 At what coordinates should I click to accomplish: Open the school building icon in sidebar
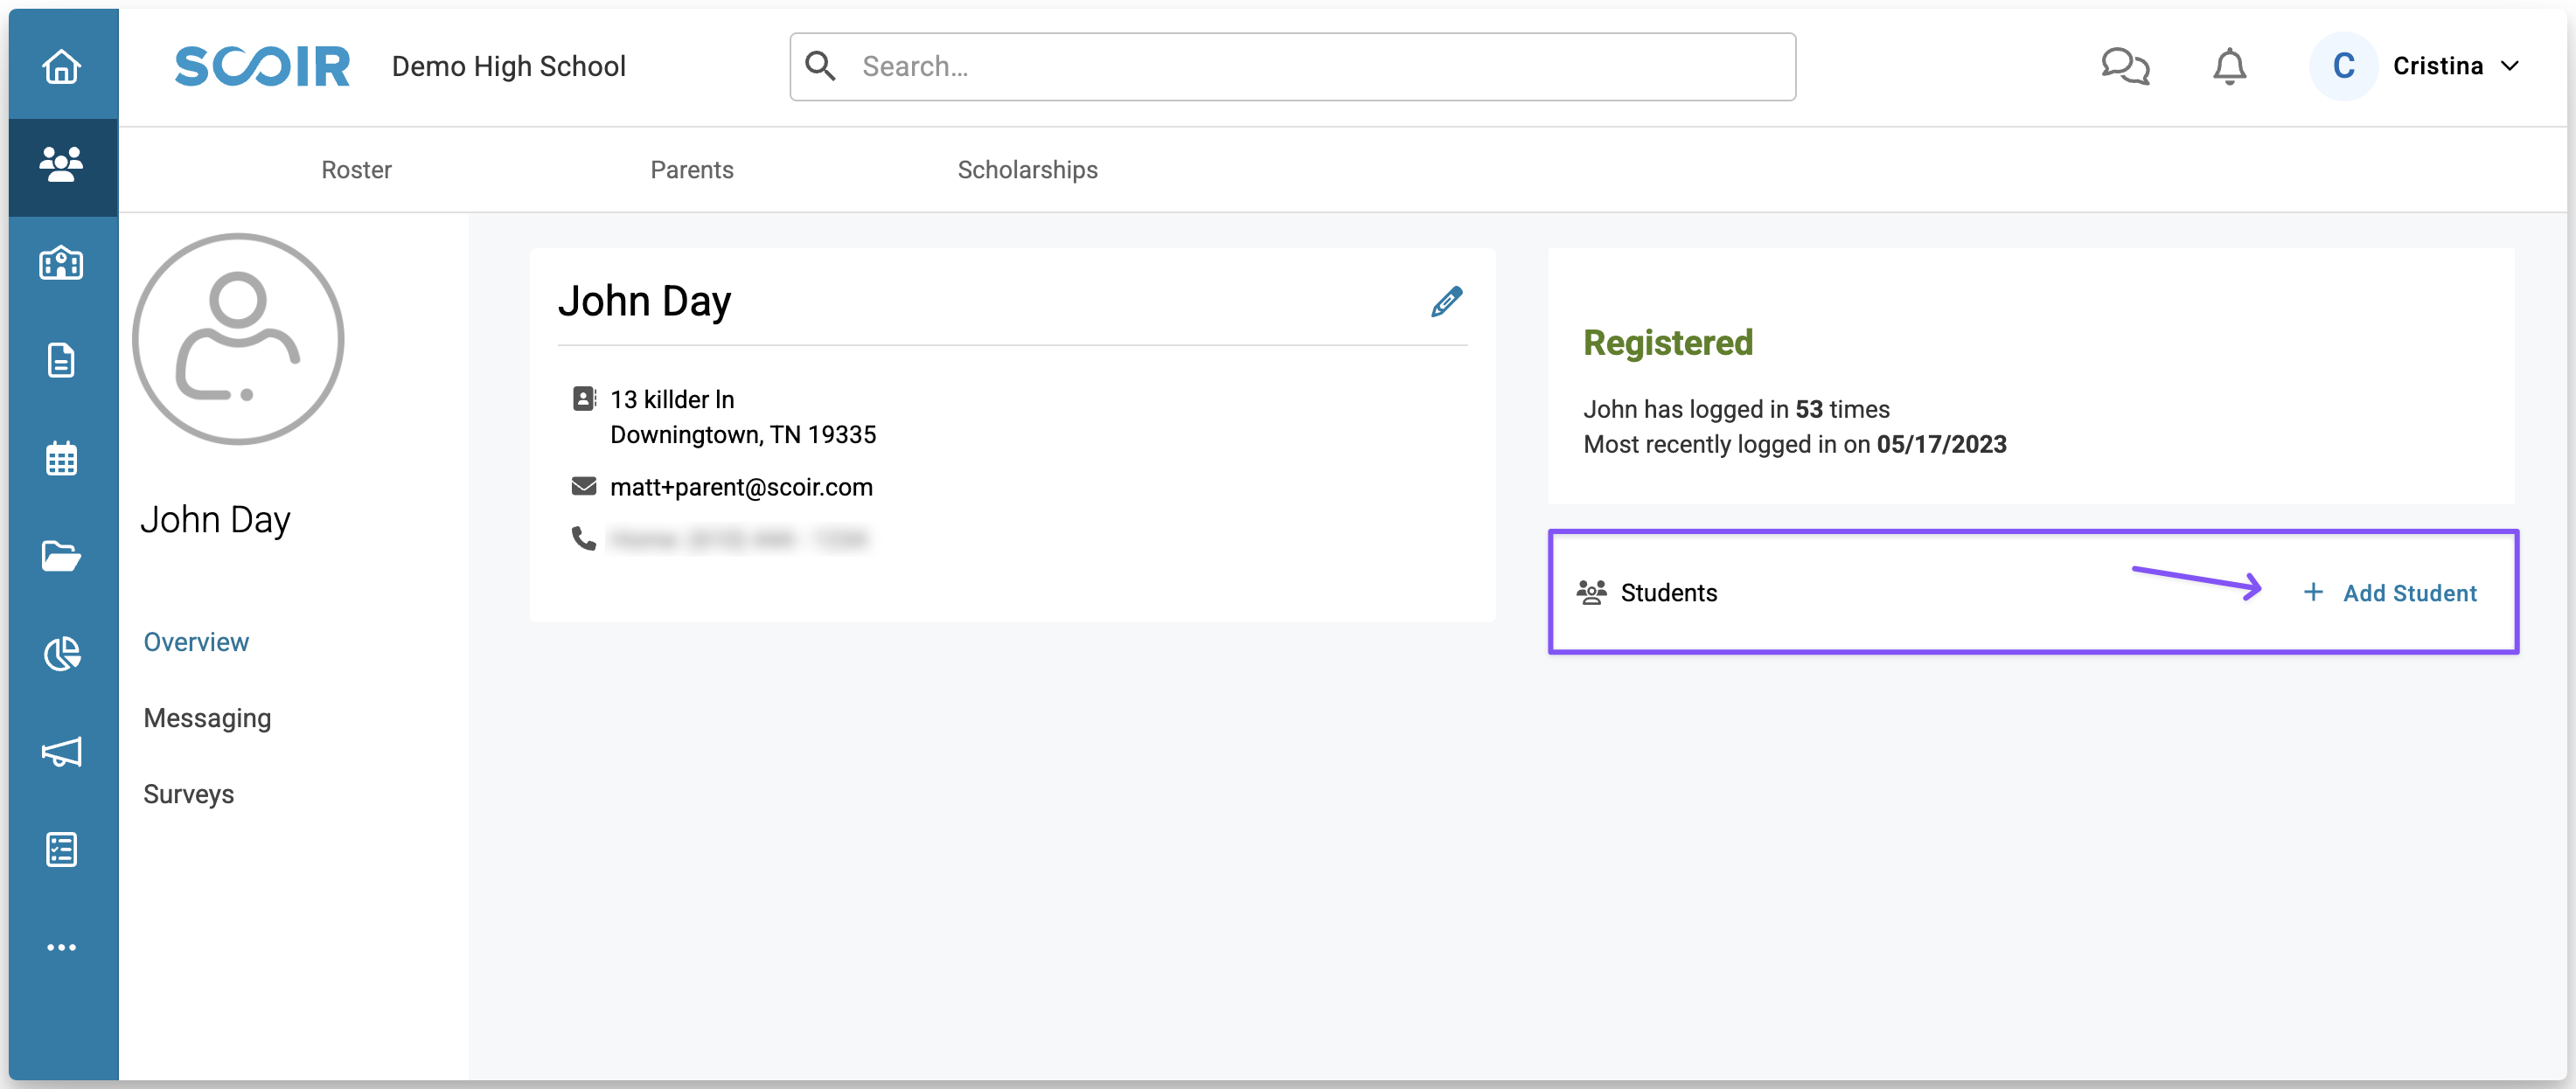click(x=61, y=264)
